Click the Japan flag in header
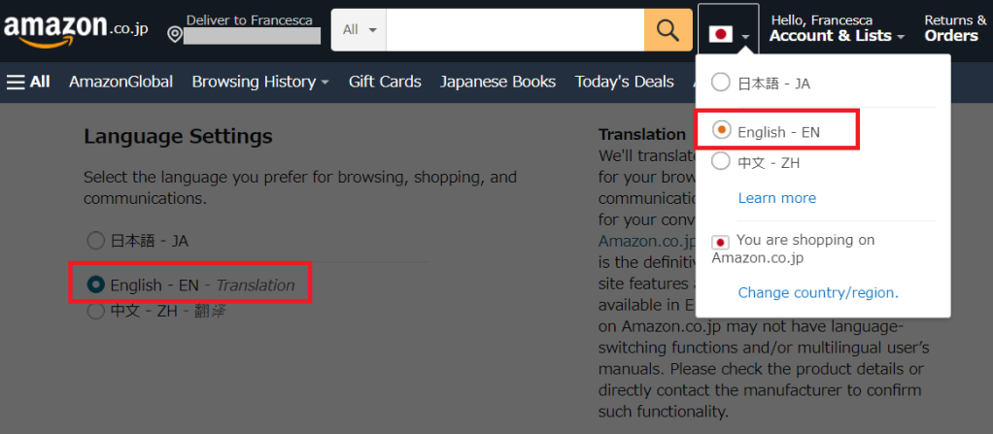This screenshot has height=434, width=993. [720, 35]
